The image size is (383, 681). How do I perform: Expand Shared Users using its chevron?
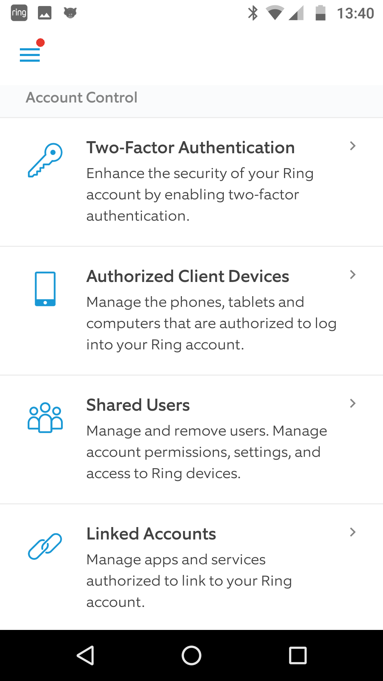(353, 404)
